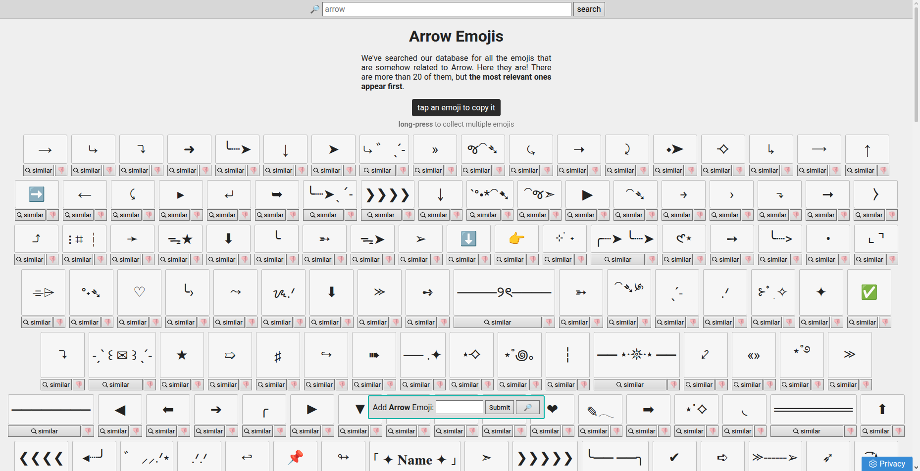Copy the envelope decoration emoji

(122, 355)
